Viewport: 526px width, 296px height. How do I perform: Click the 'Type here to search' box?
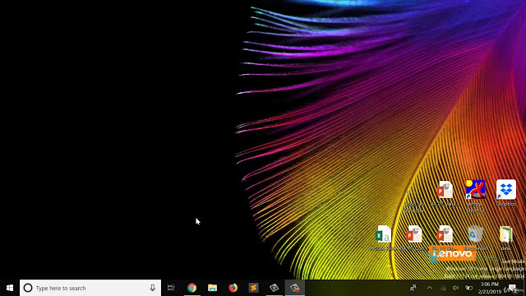point(90,288)
